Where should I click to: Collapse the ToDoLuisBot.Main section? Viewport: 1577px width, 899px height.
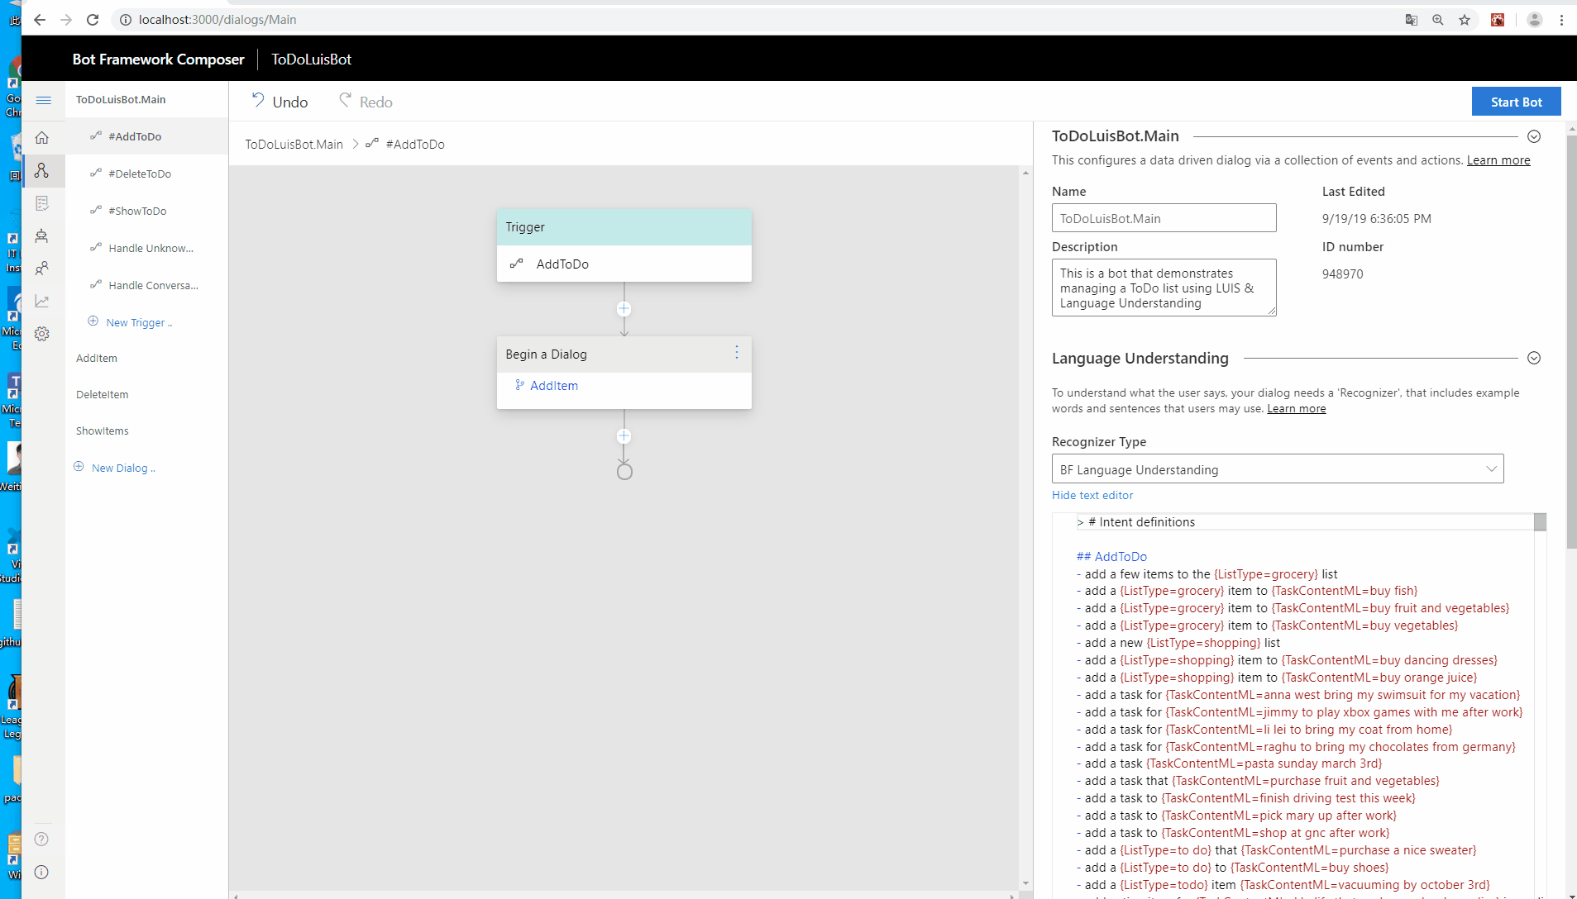coord(1534,136)
